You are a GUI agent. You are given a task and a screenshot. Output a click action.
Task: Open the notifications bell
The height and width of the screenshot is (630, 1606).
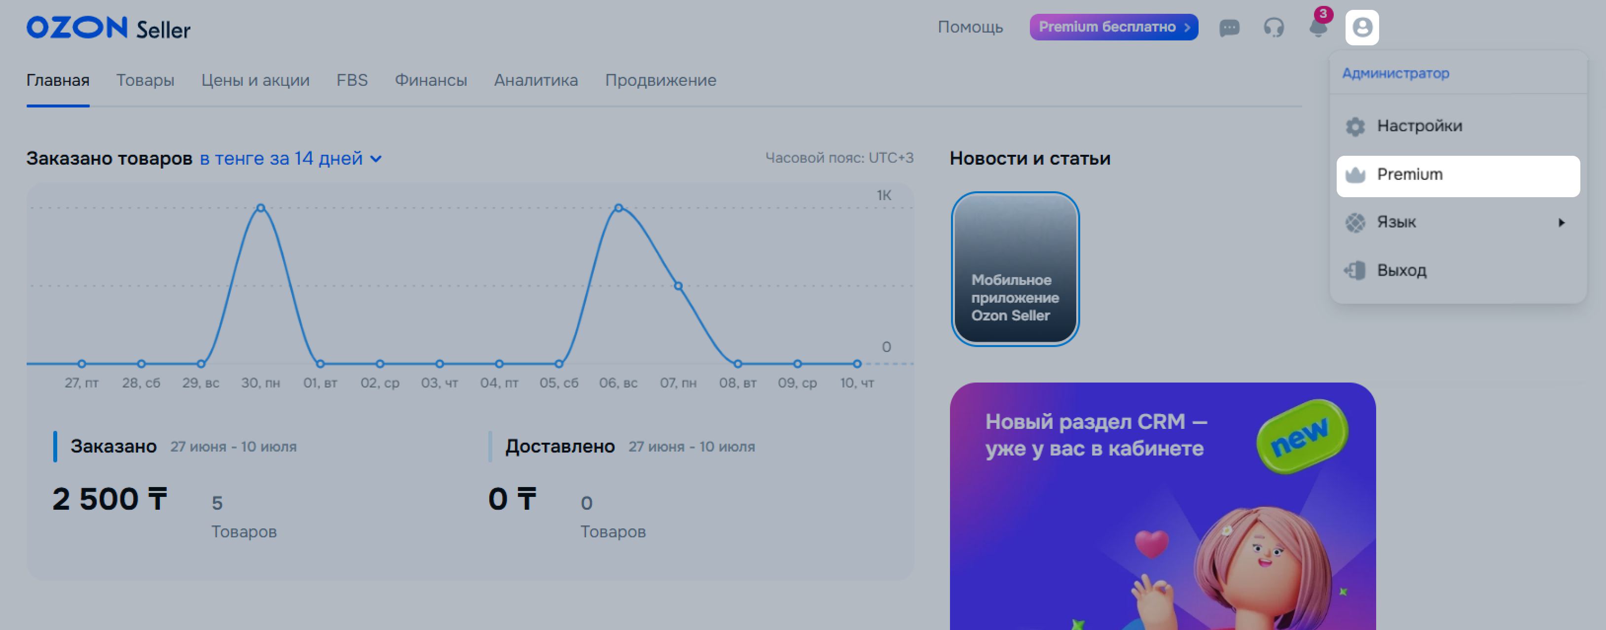click(1318, 28)
